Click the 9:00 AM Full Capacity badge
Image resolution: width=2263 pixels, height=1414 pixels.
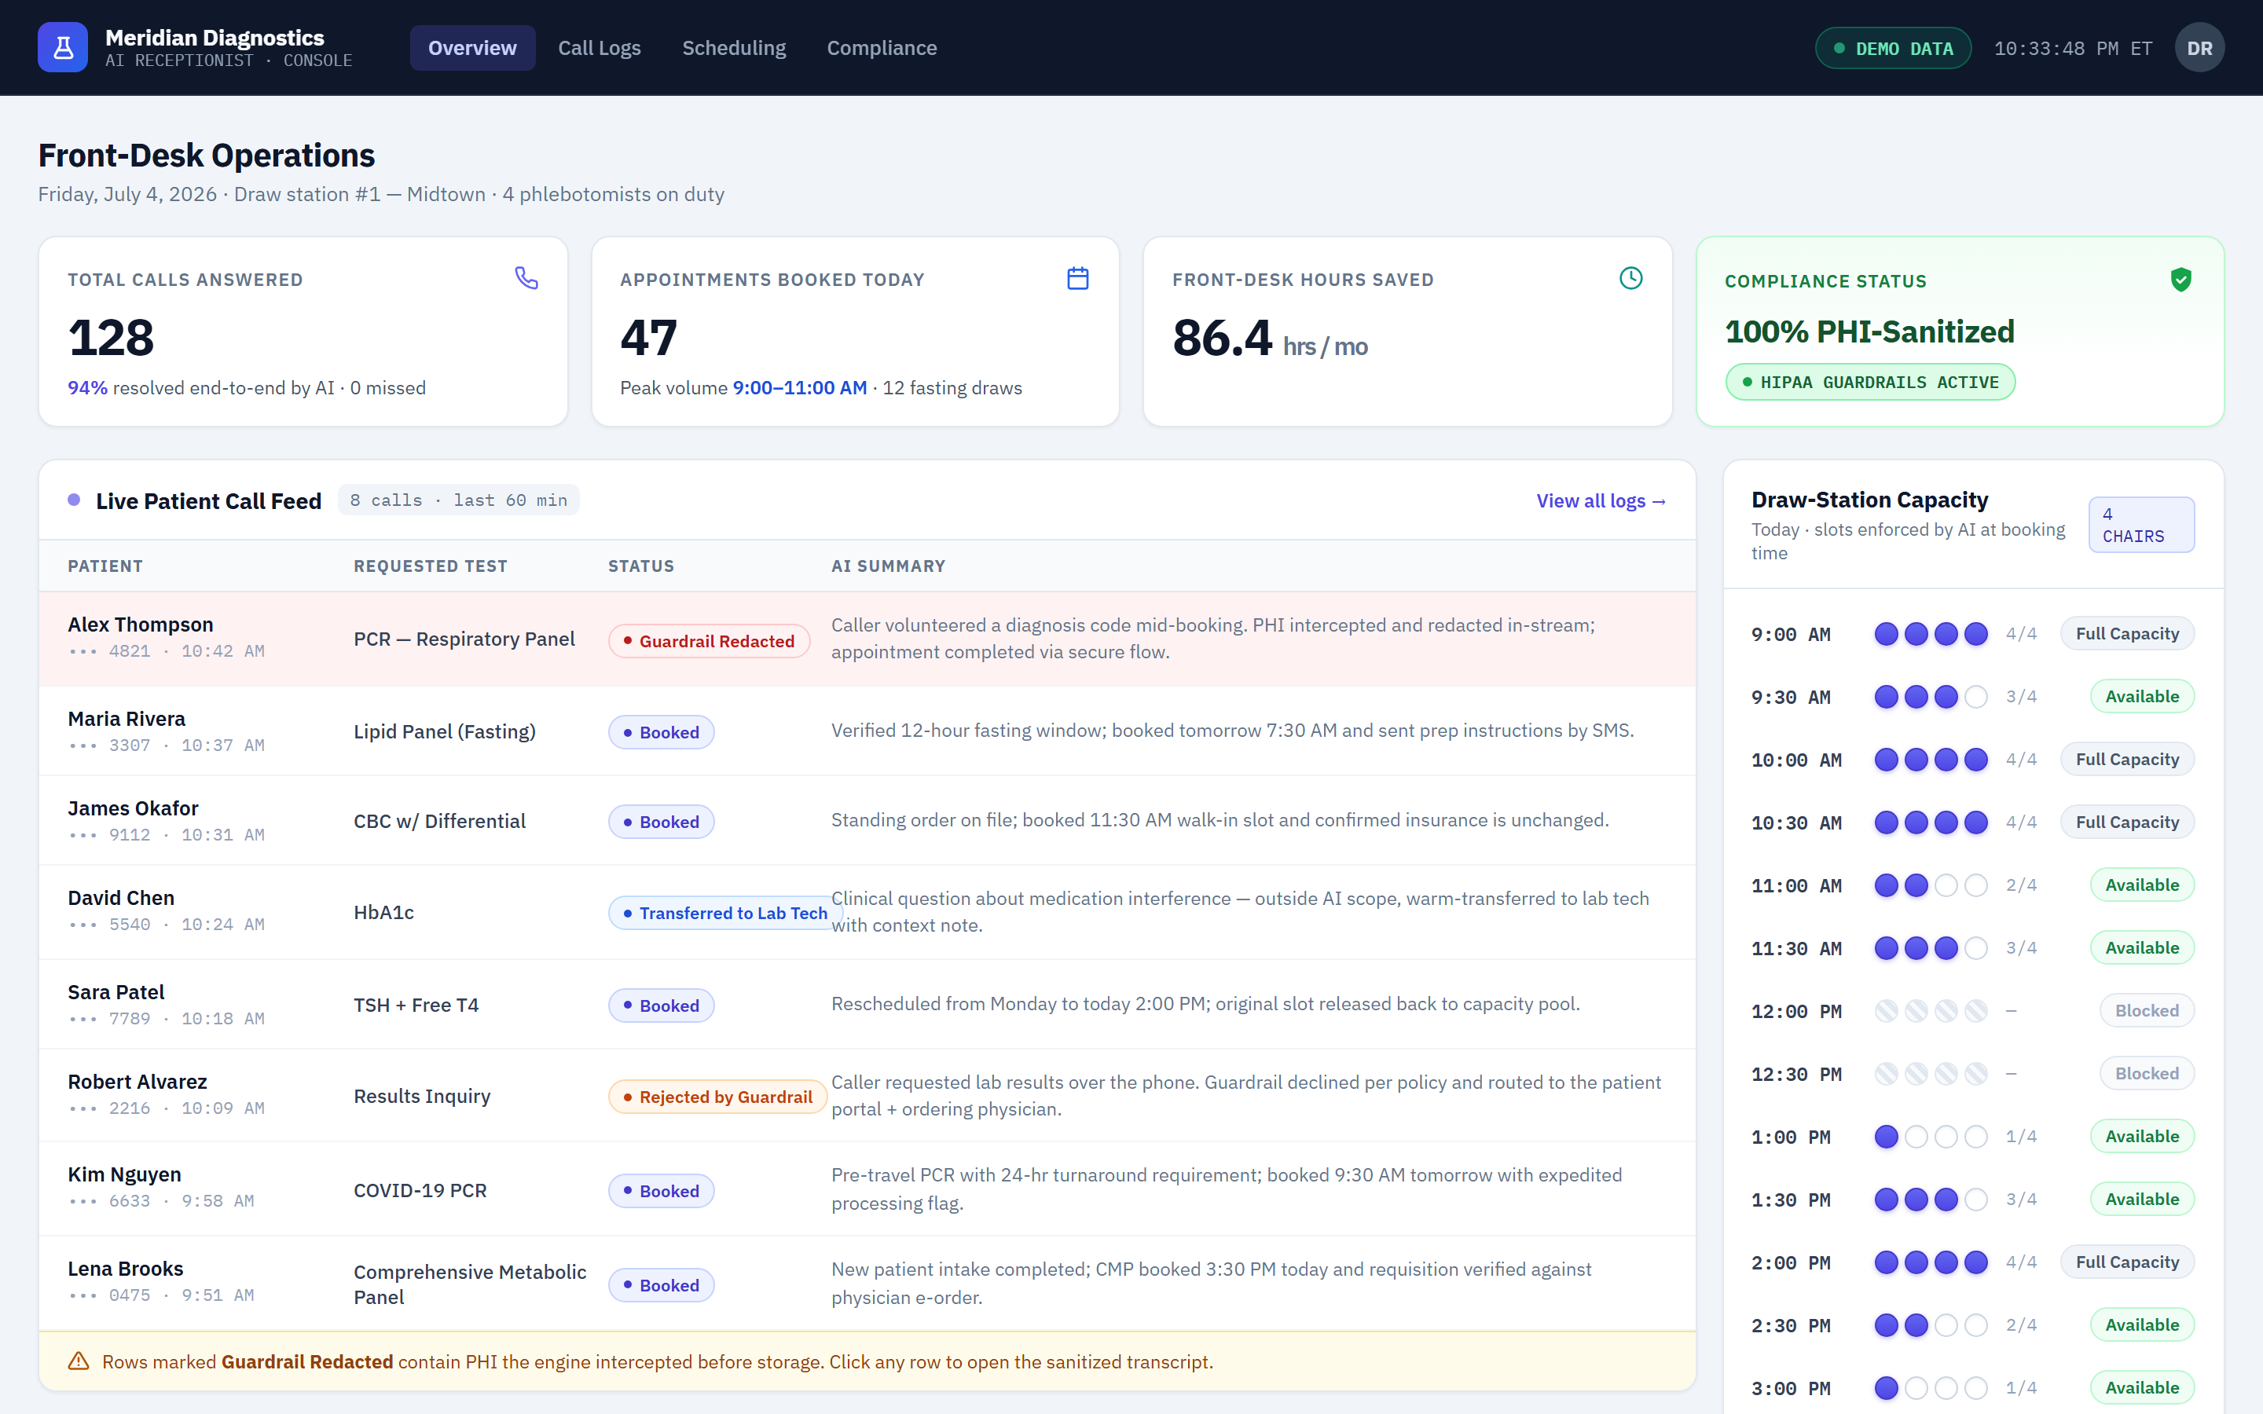tap(2127, 634)
